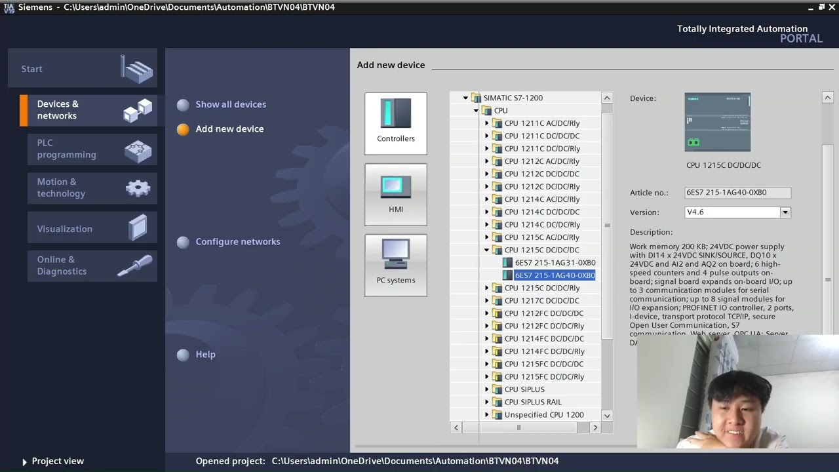Click the SIMATIC S7-1200 folder icon
Image resolution: width=839 pixels, height=472 pixels.
pos(476,98)
